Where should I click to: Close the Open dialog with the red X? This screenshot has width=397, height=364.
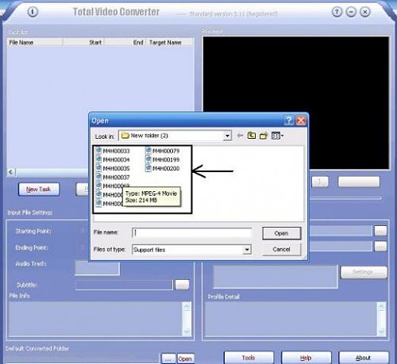[x=301, y=121]
